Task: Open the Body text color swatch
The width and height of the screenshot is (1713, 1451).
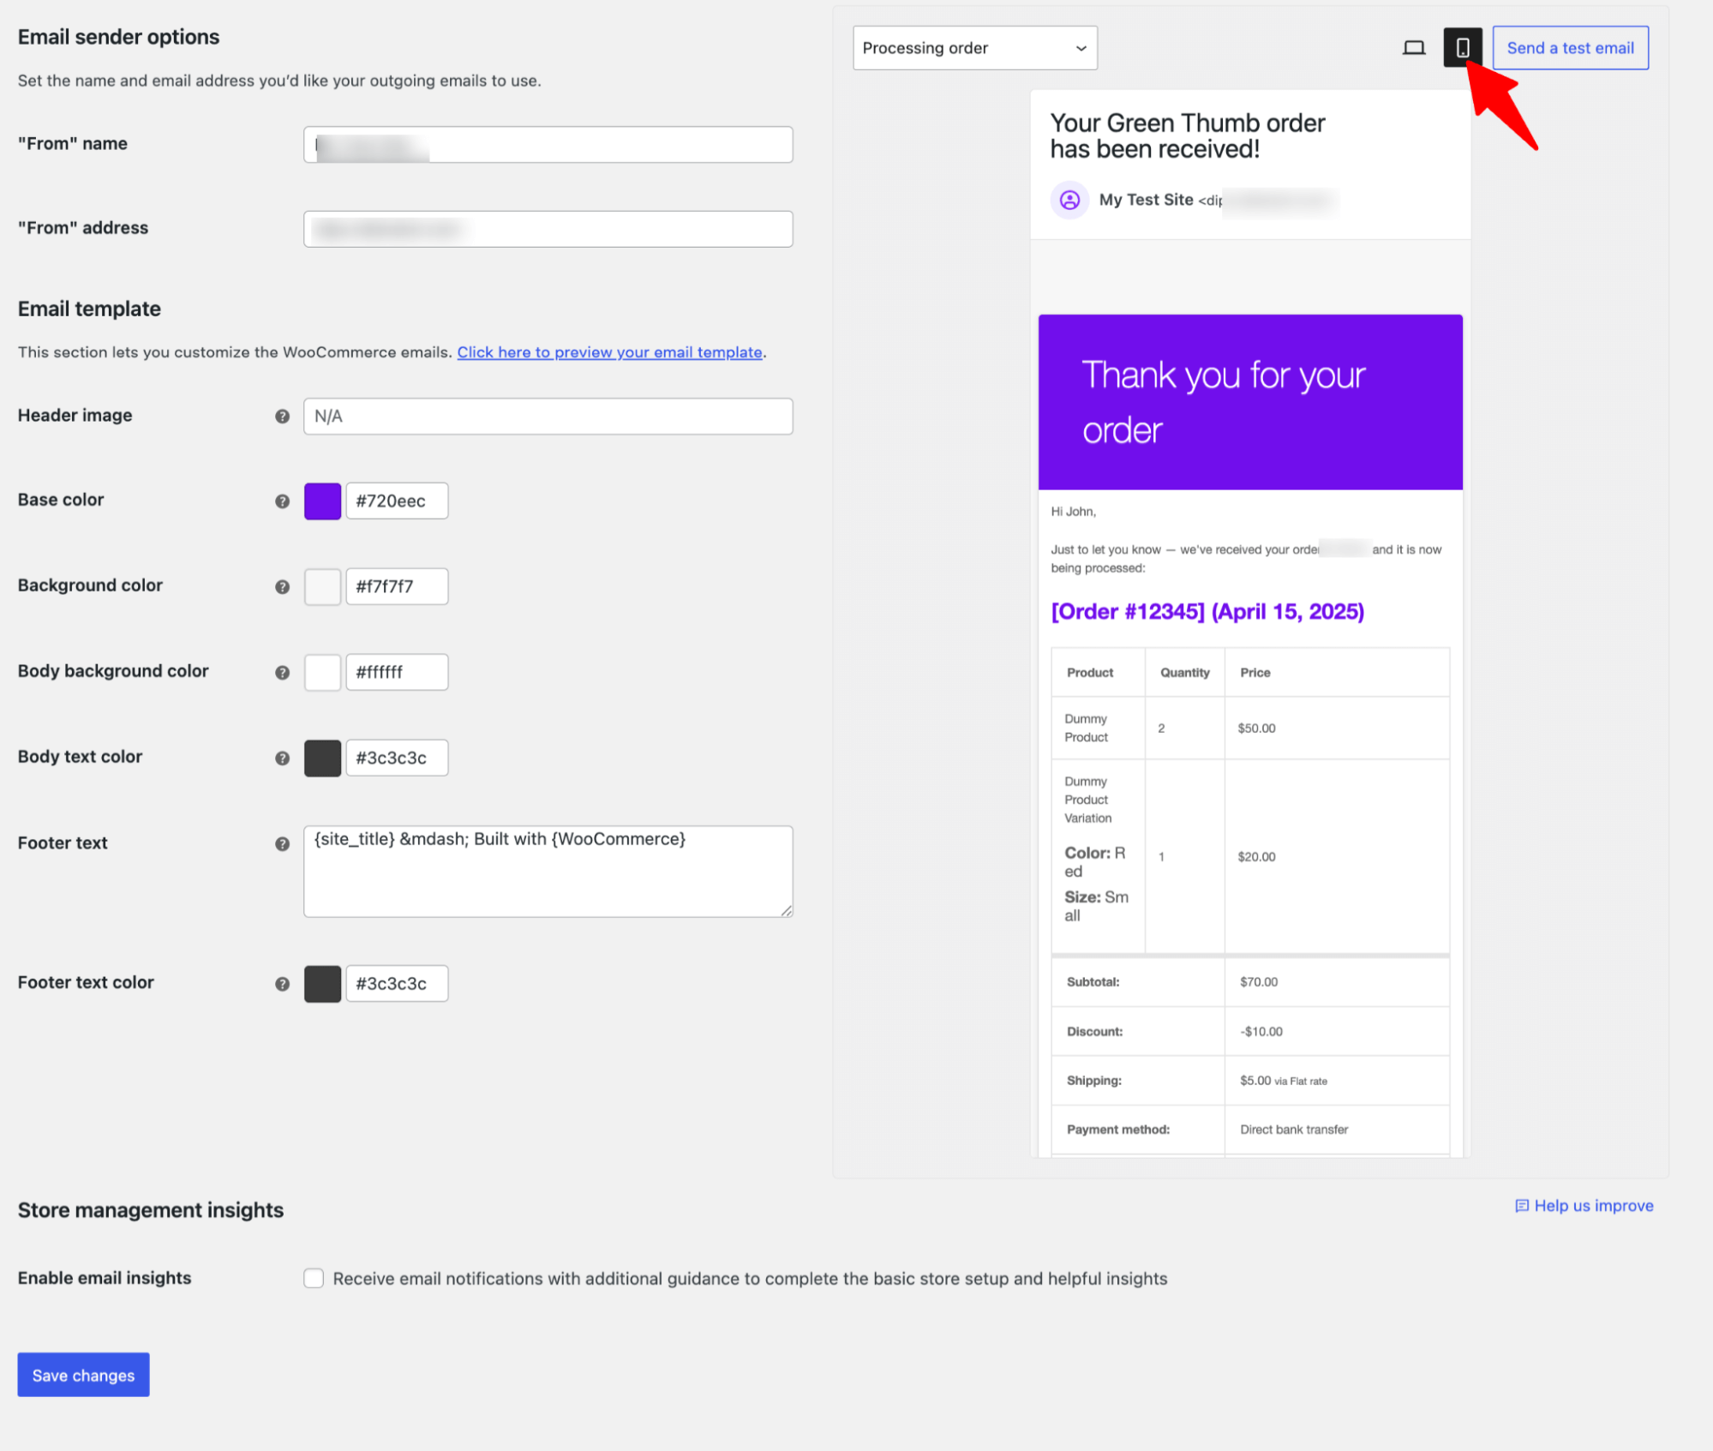Action: coord(322,758)
